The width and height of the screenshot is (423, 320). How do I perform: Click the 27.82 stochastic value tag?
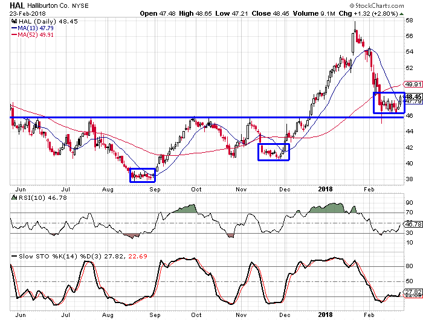click(413, 292)
